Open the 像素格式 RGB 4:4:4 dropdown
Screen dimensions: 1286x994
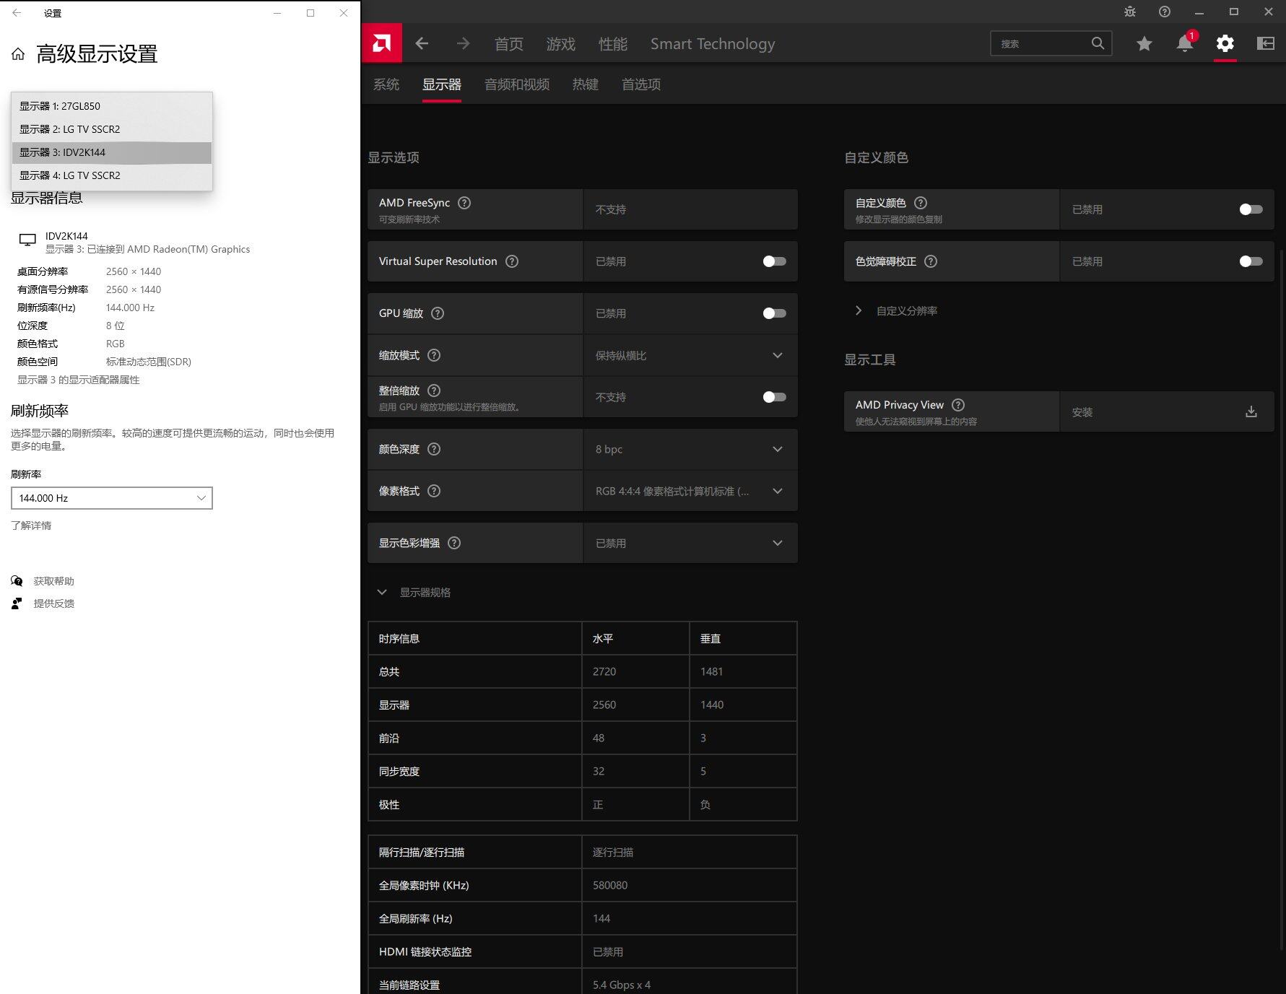690,491
